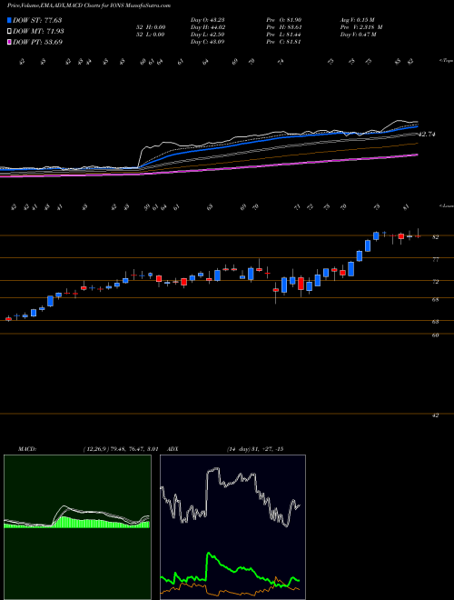This screenshot has width=454, height=600.
Task: Click the blue DOW ST legend swatch
Action: click(9, 20)
